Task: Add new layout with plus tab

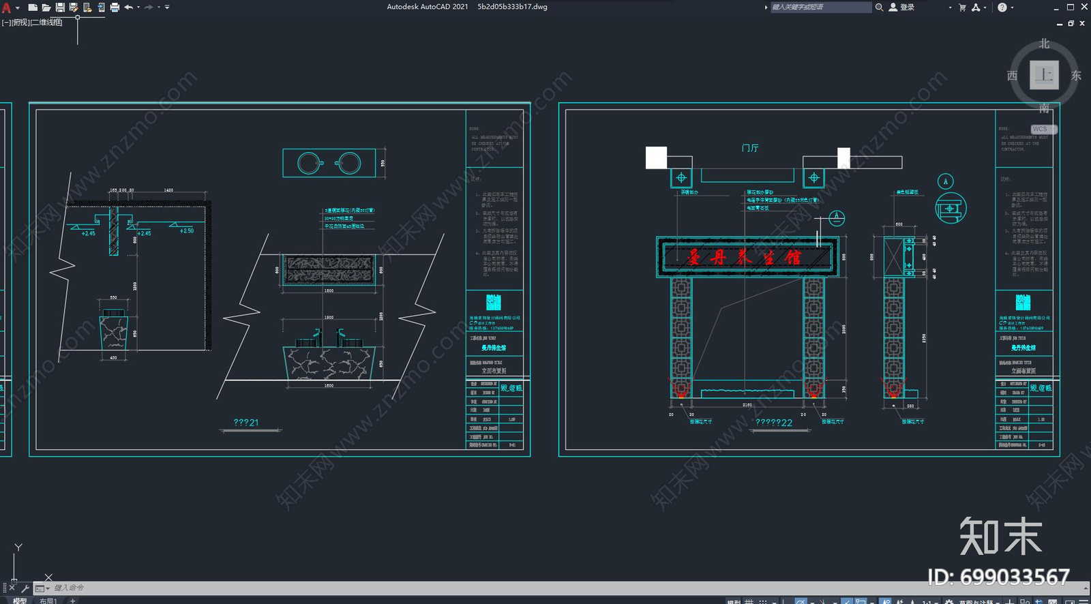Action: (72, 600)
